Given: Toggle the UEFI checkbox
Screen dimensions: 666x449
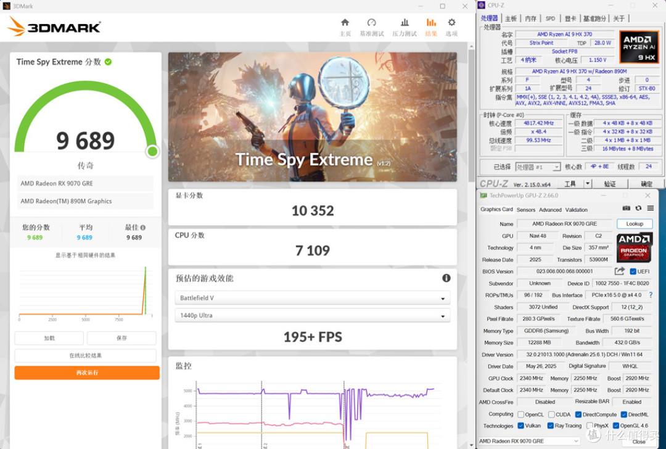Looking at the screenshot, I should point(633,271).
